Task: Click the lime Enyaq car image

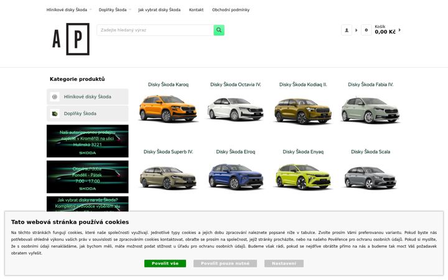Action: (x=303, y=177)
